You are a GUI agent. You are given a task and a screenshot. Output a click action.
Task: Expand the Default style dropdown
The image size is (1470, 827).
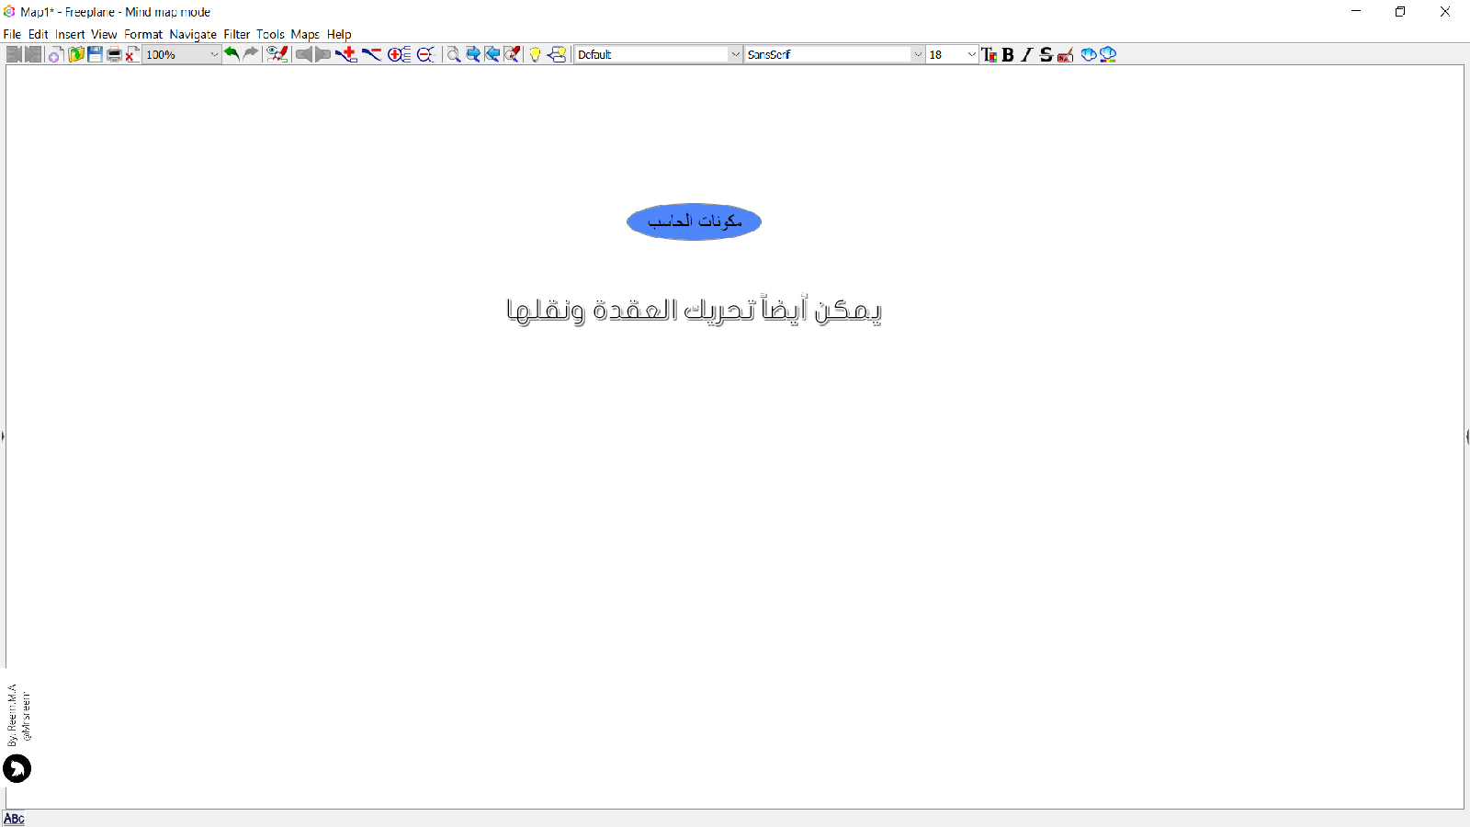tap(735, 55)
